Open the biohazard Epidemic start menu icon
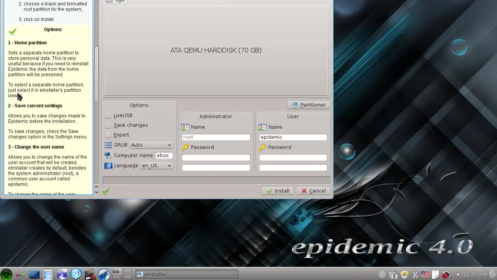The image size is (497, 280). 6,274
